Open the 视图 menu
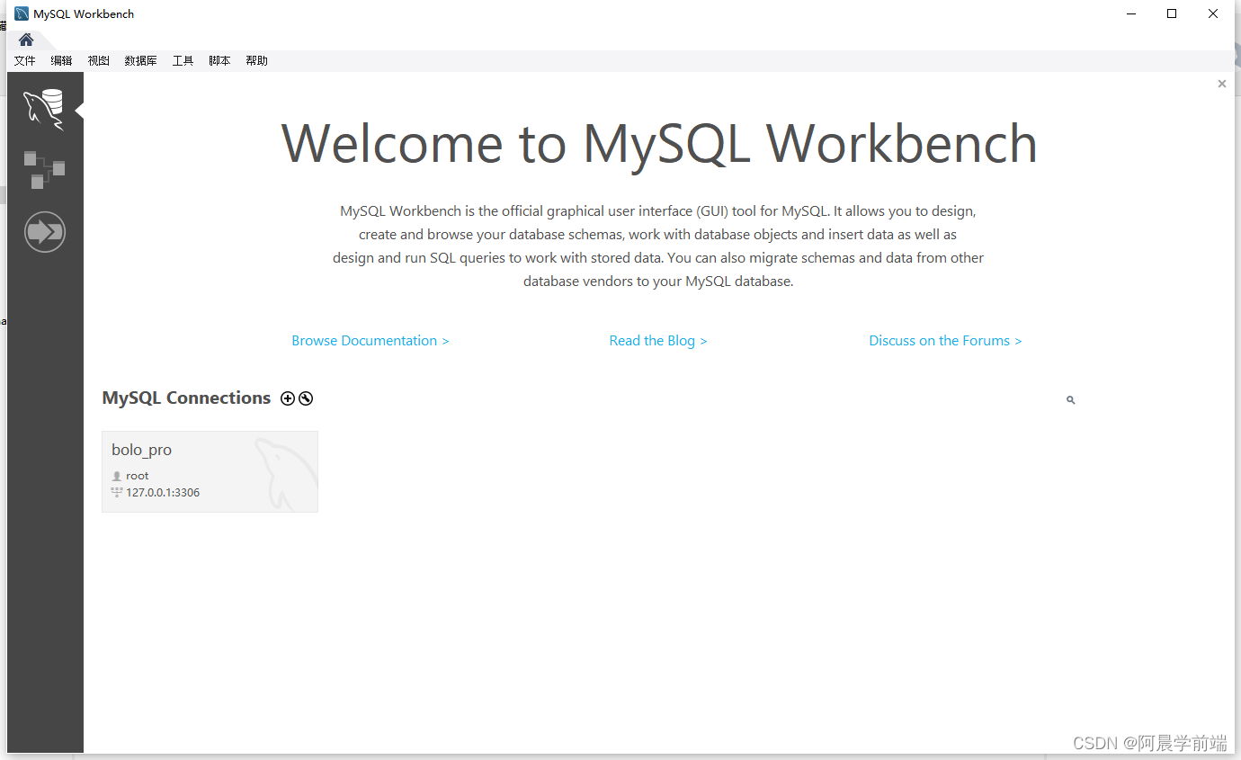This screenshot has height=760, width=1241. coord(99,61)
